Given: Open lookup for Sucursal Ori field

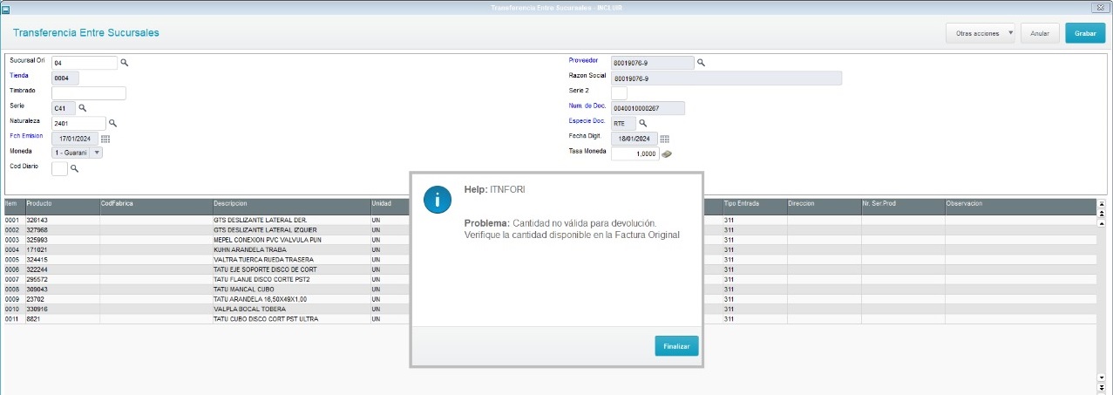Looking at the screenshot, I should 125,63.
